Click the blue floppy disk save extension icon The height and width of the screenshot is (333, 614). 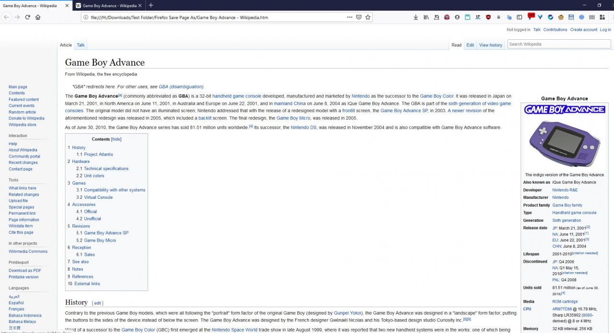[571, 17]
